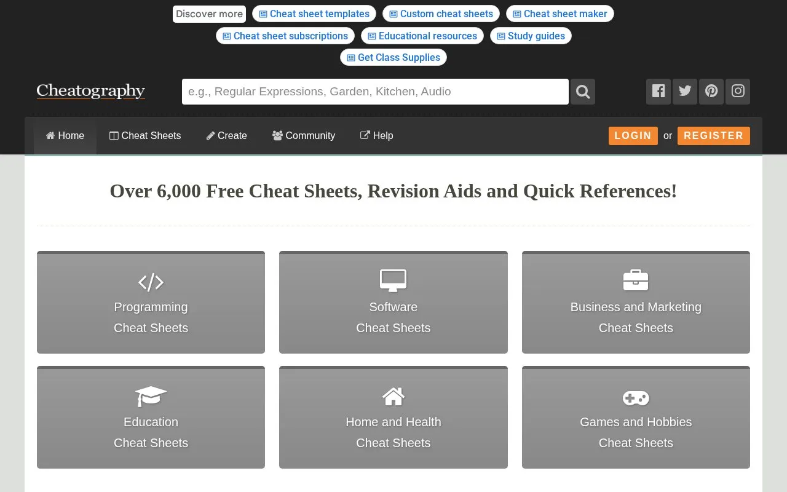Open Home and Health Cheat Sheets text
The height and width of the screenshot is (492, 787).
tap(393, 432)
